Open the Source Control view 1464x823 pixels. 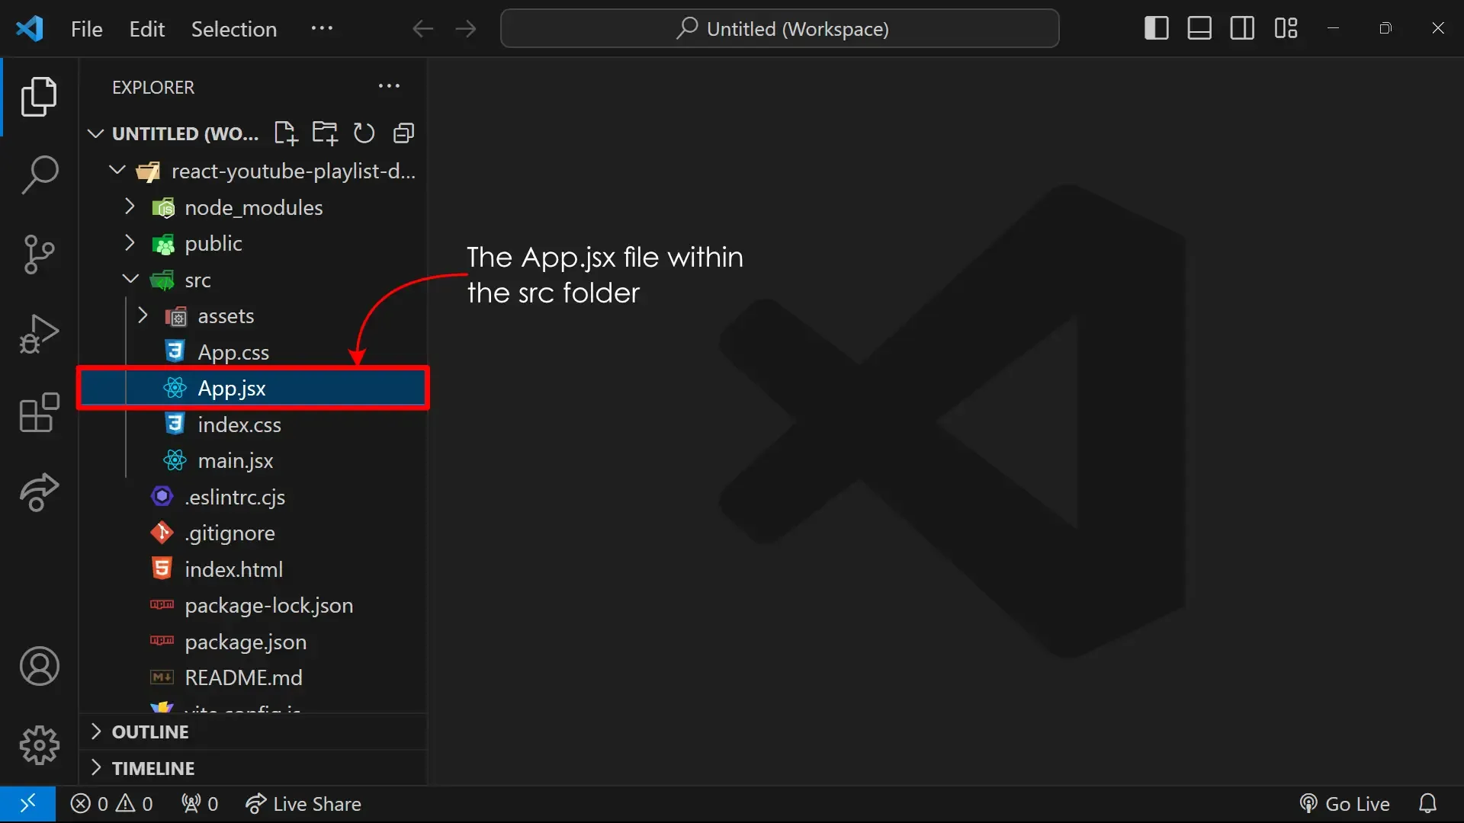(38, 255)
